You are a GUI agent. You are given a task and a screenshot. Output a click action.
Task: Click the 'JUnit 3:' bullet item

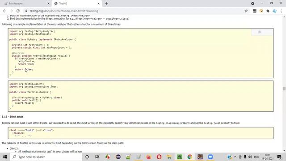pos(14,148)
